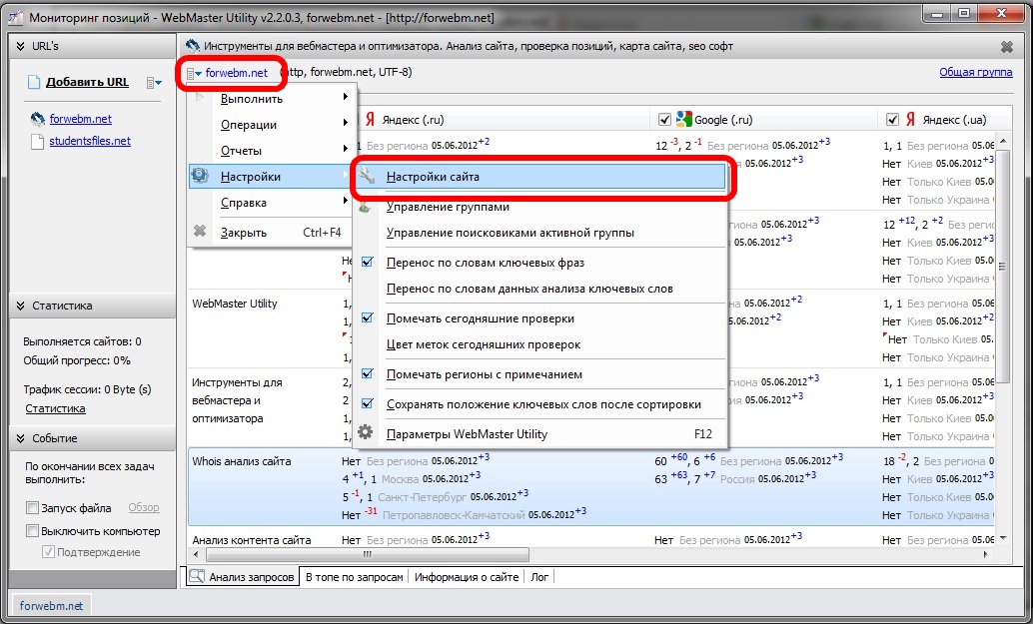Select Цвет меток сегодняшних проверок option
Viewport: 1033px width, 624px height.
[483, 344]
